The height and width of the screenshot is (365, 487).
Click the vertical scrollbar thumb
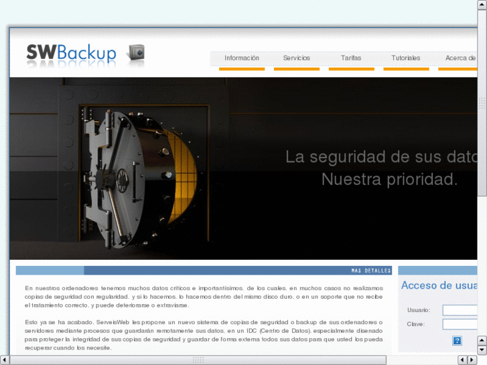pyautogui.click(x=482, y=103)
